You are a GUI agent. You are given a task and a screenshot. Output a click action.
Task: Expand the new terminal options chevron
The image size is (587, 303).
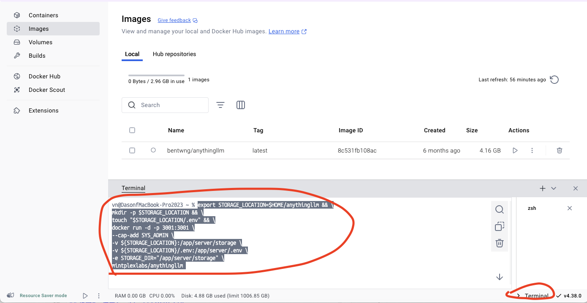pos(554,188)
